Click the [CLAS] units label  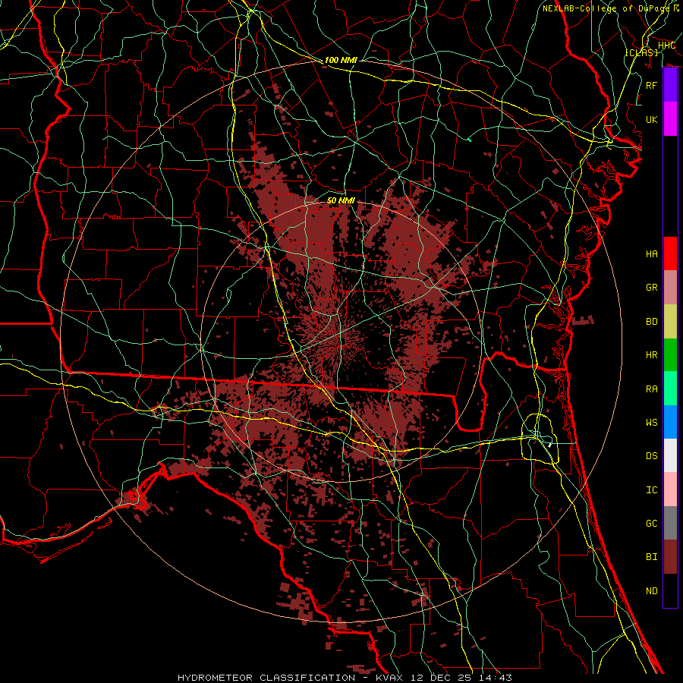point(641,52)
